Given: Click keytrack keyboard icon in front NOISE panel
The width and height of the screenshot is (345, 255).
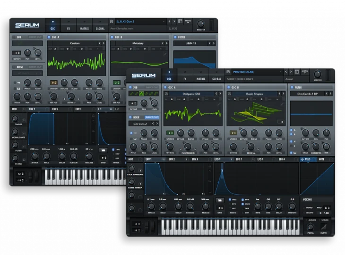Looking at the screenshot, I should [x=134, y=139].
